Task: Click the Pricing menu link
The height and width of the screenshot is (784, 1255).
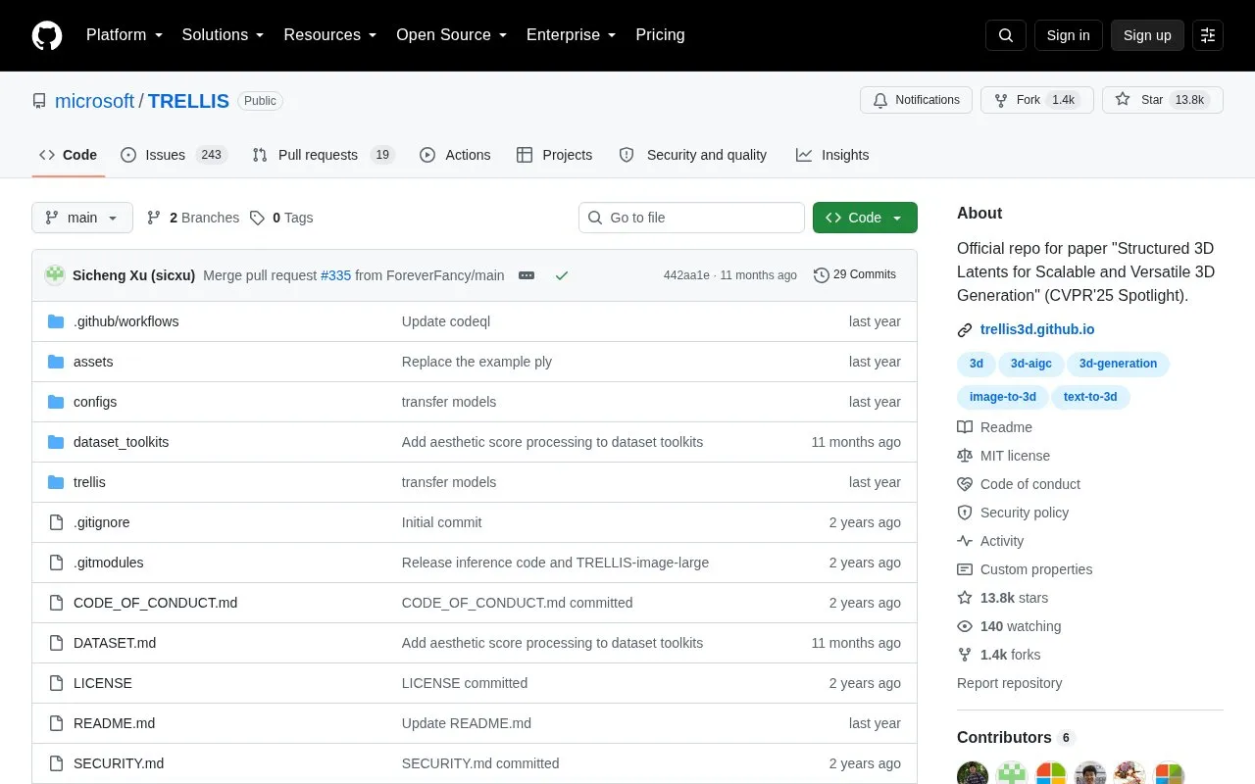Action: point(660,35)
